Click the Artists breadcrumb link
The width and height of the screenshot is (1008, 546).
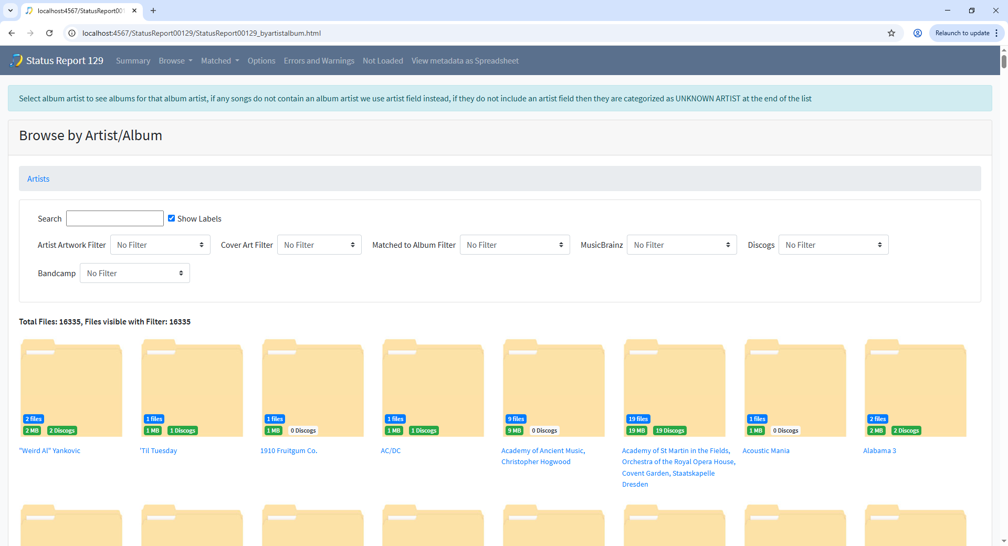[38, 178]
